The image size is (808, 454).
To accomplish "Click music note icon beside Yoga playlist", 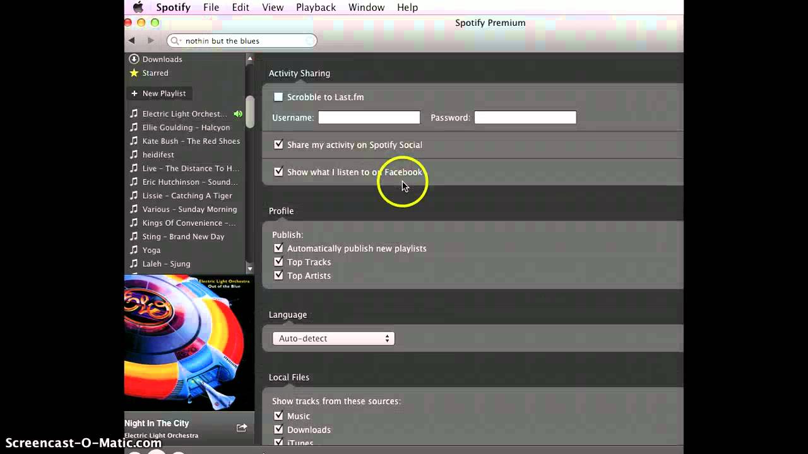I will tap(134, 250).
